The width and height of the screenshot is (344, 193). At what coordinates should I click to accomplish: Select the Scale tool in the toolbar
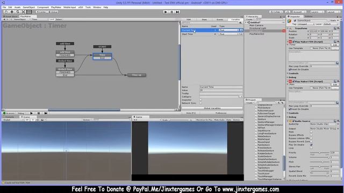tap(23, 12)
